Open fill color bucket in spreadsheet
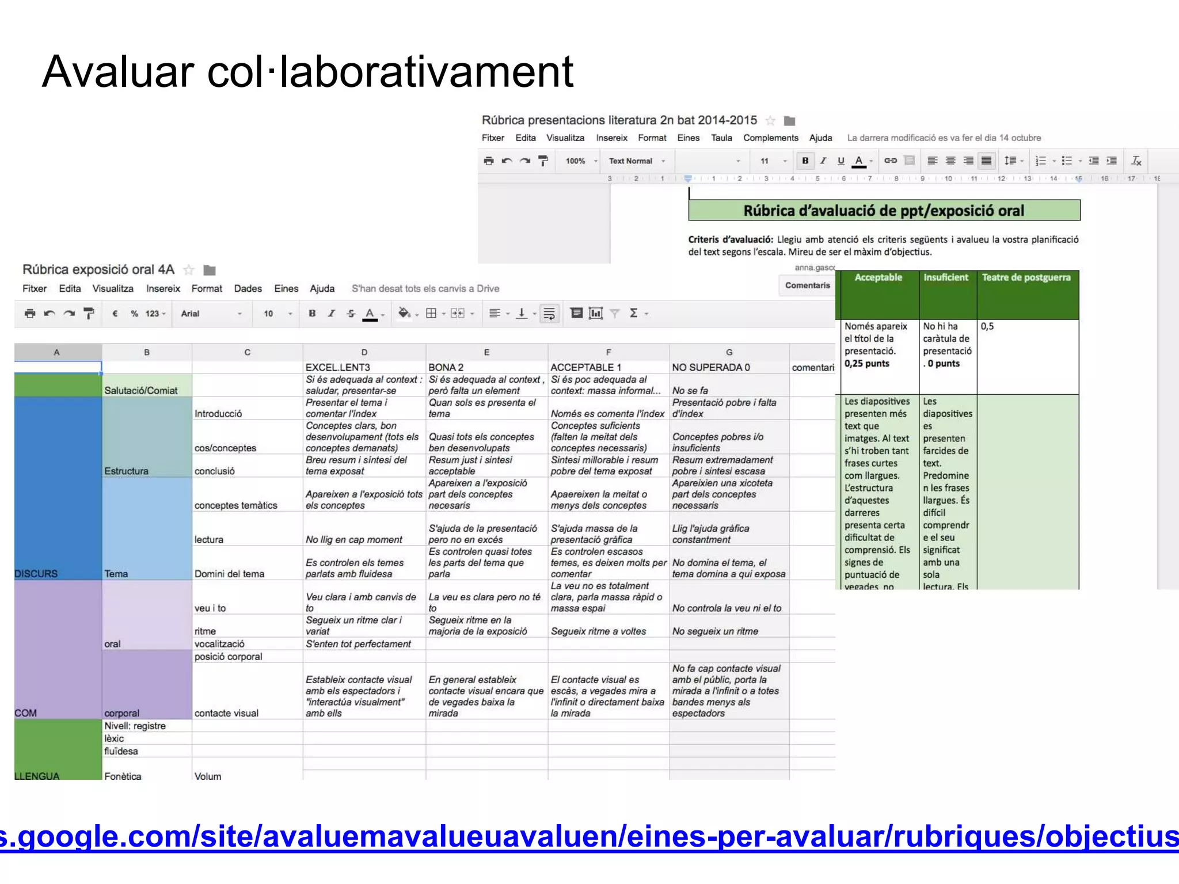1179x884 pixels. (405, 314)
